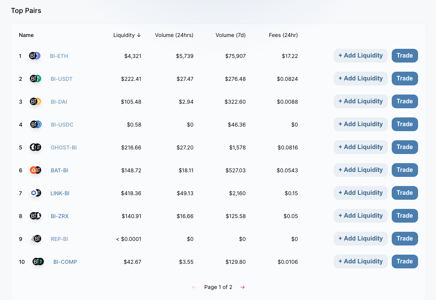The width and height of the screenshot is (436, 300).
Task: Add Liquidity to BI-COMP pair
Action: [x=361, y=261]
